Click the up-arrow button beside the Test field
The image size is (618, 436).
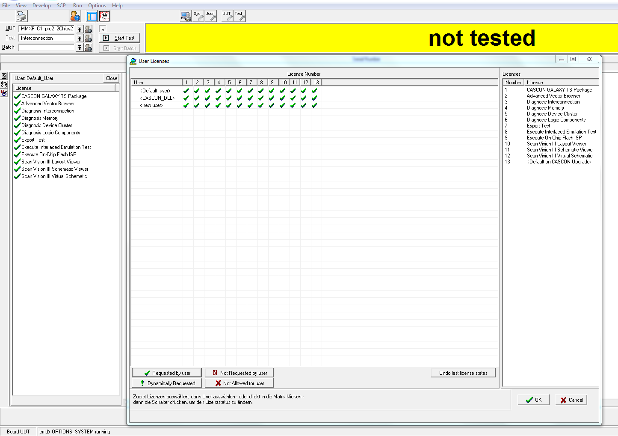click(80, 39)
